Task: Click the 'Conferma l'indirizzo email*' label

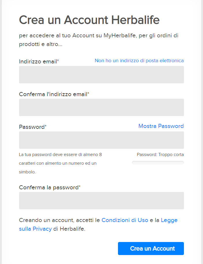Action: [54, 94]
